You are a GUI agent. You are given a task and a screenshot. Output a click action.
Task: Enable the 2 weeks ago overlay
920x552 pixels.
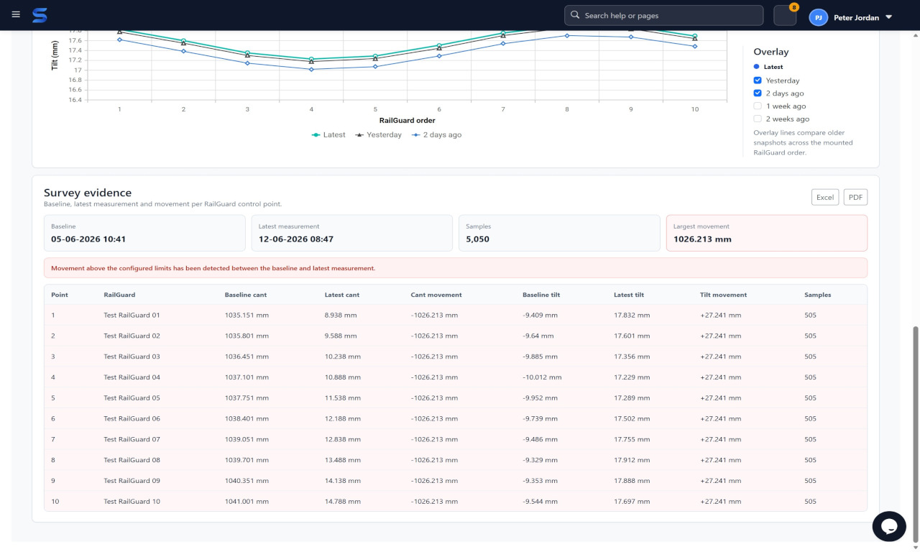[758, 119]
